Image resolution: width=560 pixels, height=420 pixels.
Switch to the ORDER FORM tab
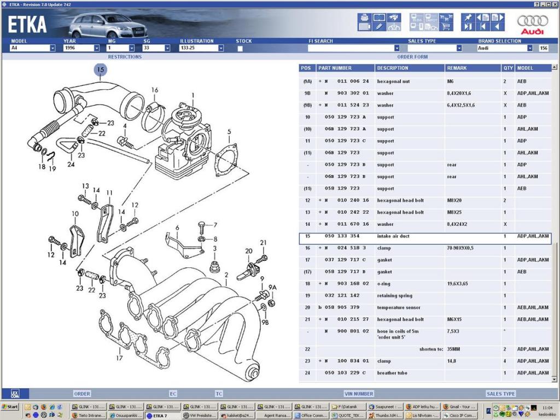click(413, 57)
